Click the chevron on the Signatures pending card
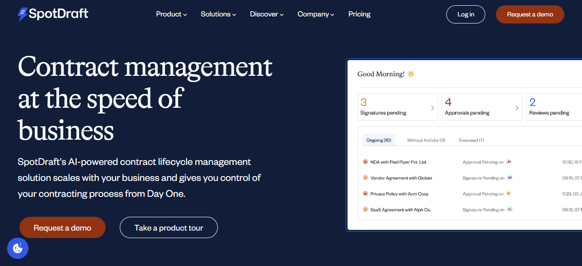Image resolution: width=582 pixels, height=266 pixels. [x=433, y=108]
